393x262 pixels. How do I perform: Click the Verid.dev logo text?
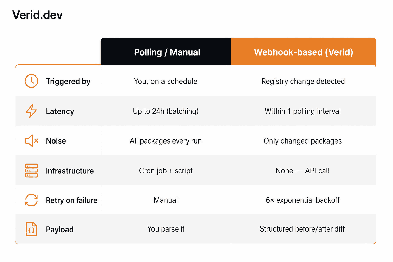pyautogui.click(x=37, y=15)
